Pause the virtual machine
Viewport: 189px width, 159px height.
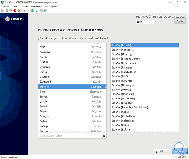coord(24,11)
